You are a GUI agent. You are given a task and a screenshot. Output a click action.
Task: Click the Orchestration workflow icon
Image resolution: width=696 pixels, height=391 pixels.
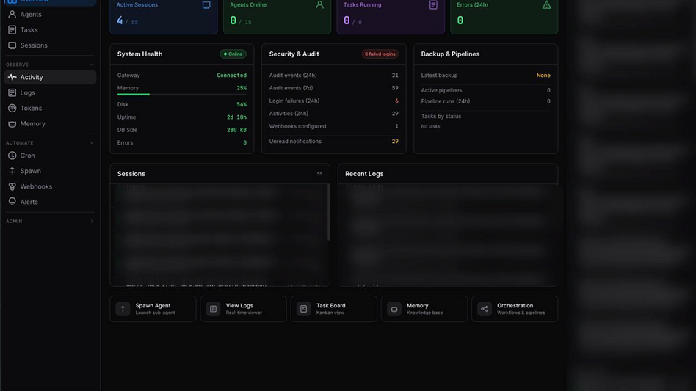pos(485,309)
